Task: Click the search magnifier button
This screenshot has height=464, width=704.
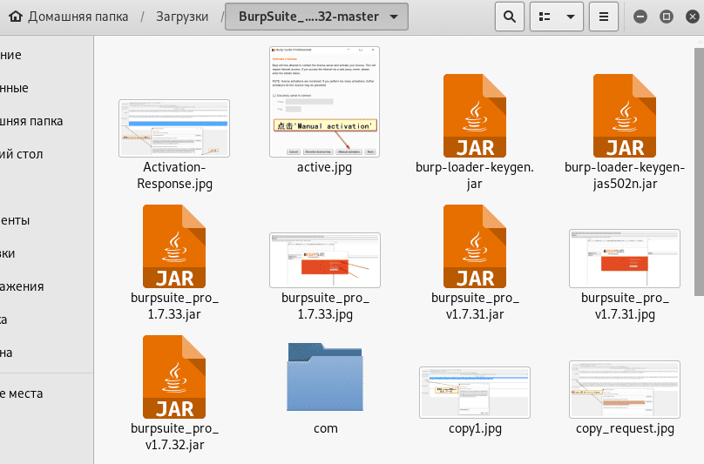Action: pyautogui.click(x=510, y=17)
